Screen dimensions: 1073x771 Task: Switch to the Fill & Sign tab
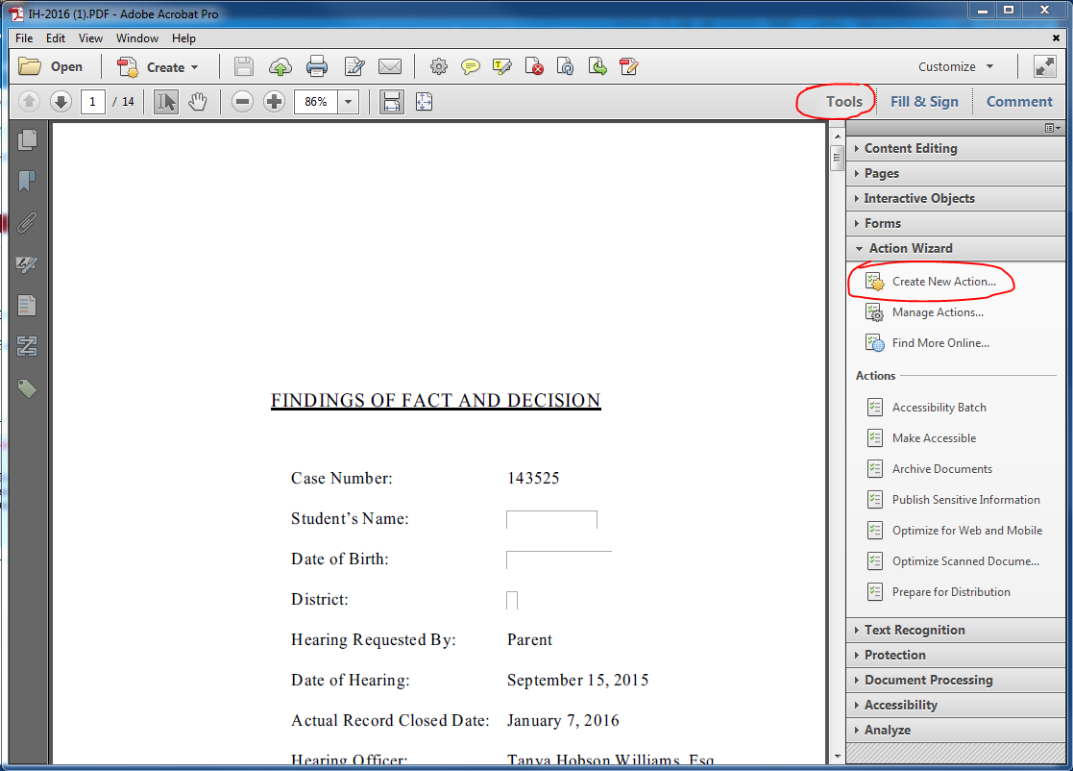[x=923, y=101]
